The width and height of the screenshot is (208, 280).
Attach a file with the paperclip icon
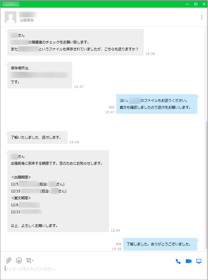click(8, 261)
